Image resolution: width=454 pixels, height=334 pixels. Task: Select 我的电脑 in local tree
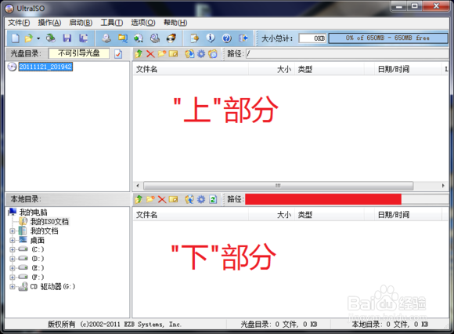33,212
